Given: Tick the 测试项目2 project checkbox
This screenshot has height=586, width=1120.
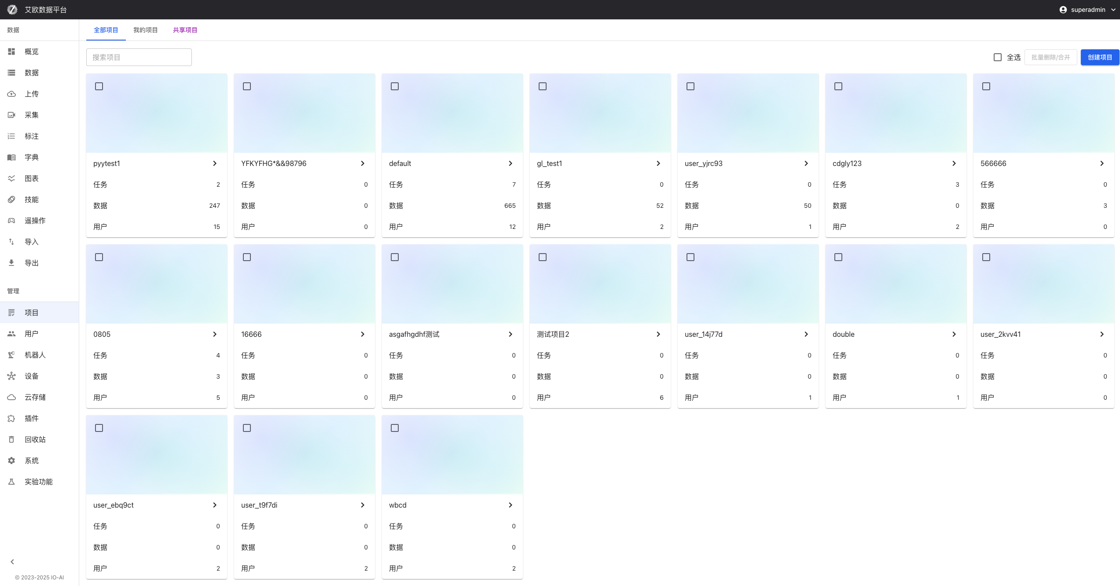Looking at the screenshot, I should [x=543, y=257].
